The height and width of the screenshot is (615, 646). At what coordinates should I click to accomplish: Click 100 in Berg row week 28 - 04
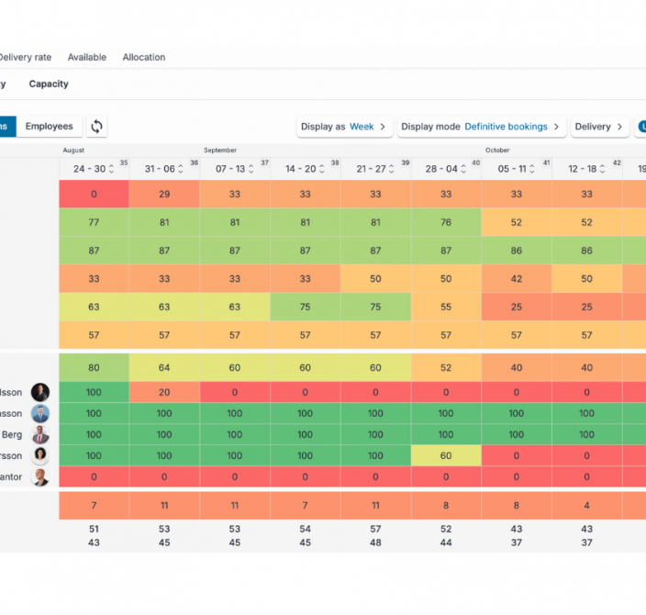pyautogui.click(x=446, y=434)
